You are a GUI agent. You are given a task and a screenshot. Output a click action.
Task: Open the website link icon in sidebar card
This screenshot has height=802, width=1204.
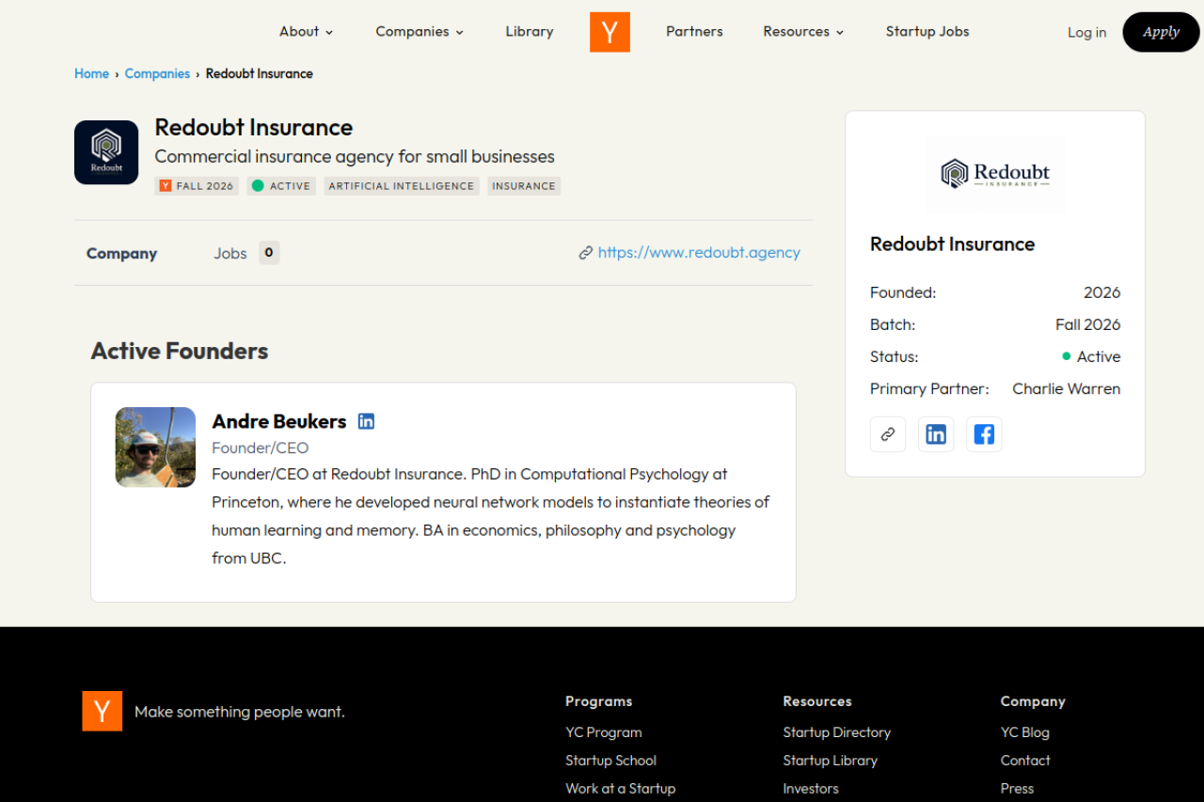click(x=888, y=434)
